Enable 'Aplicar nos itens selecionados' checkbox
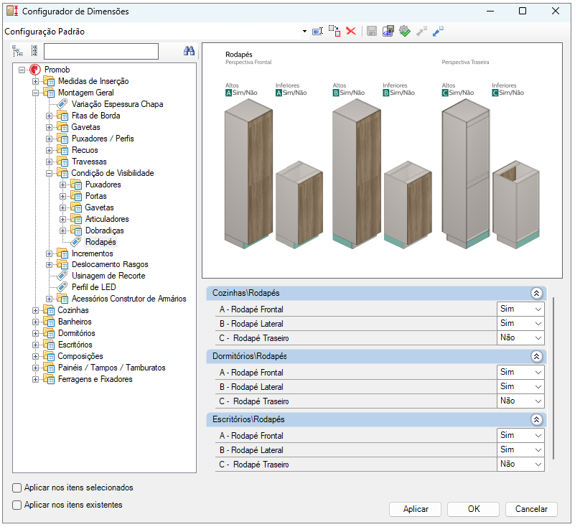This screenshot has height=527, width=580. coord(17,488)
